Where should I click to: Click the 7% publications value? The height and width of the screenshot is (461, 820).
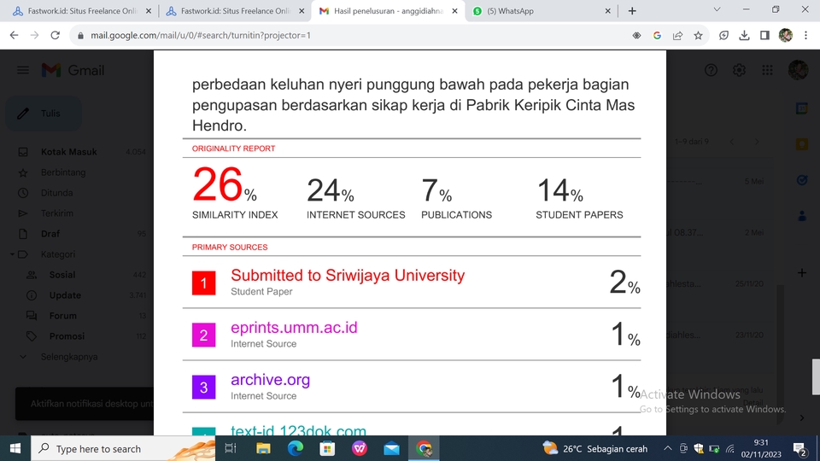click(x=436, y=190)
